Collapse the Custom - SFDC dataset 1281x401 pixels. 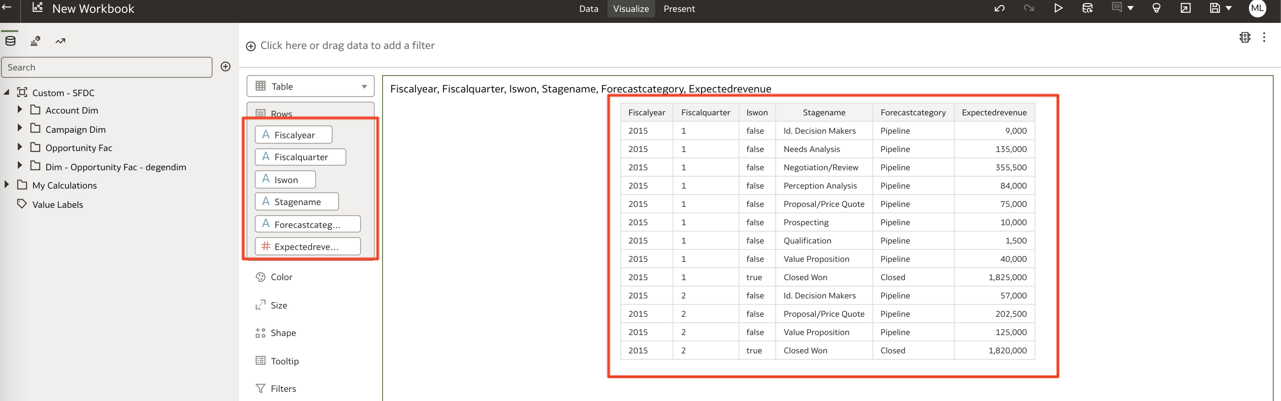(x=6, y=92)
